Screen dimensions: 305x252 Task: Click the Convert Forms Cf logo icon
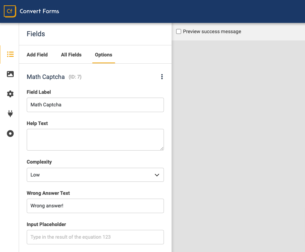tap(10, 11)
